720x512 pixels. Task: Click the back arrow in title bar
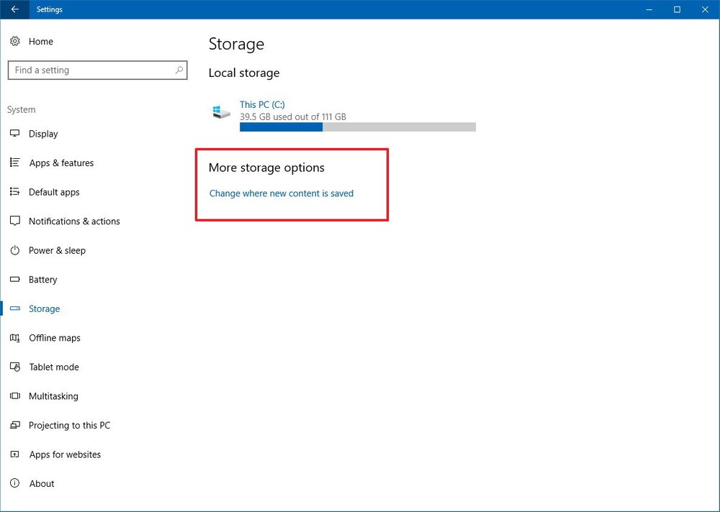pyautogui.click(x=14, y=9)
